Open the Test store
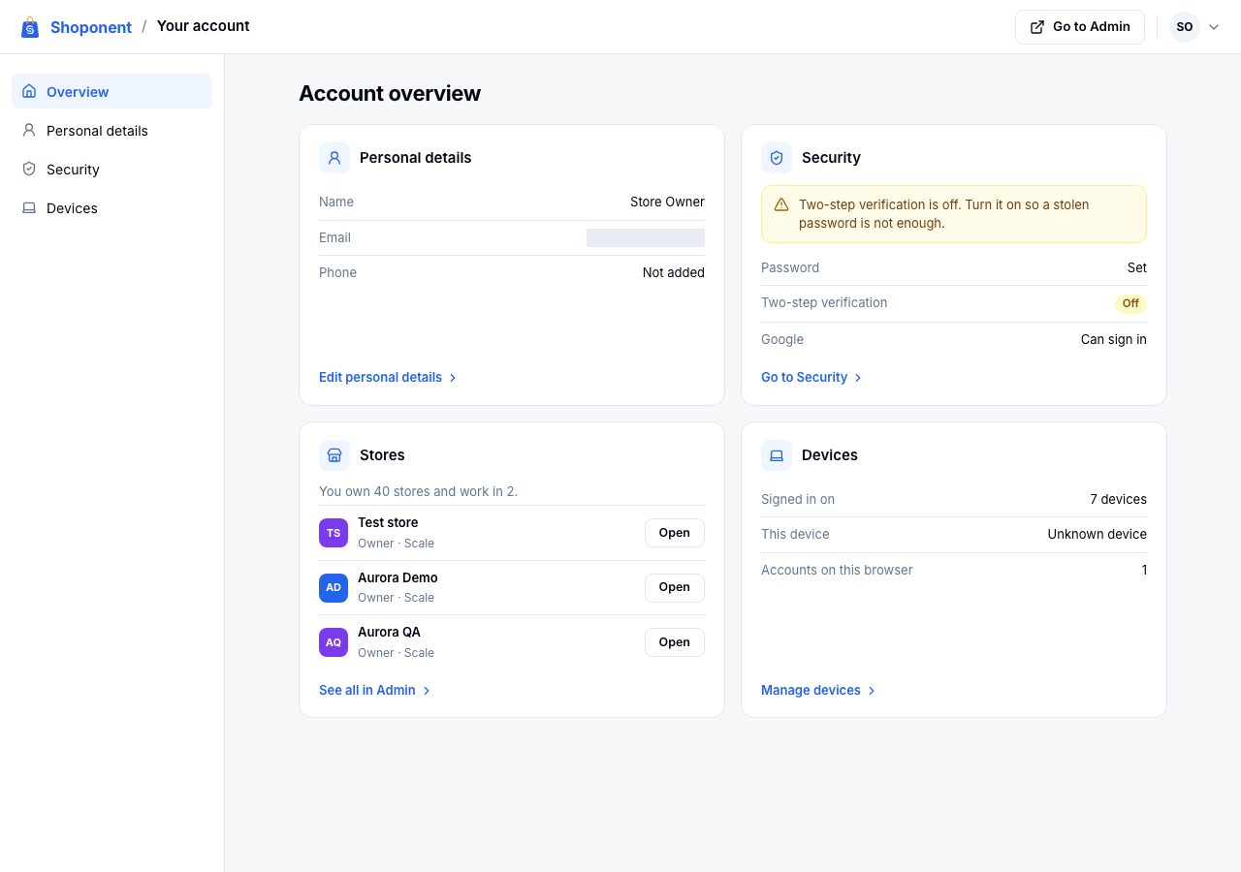This screenshot has width=1241, height=872. point(675,533)
